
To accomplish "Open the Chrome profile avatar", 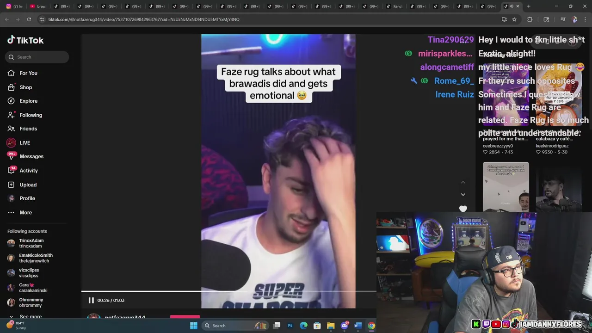I will tap(574, 19).
